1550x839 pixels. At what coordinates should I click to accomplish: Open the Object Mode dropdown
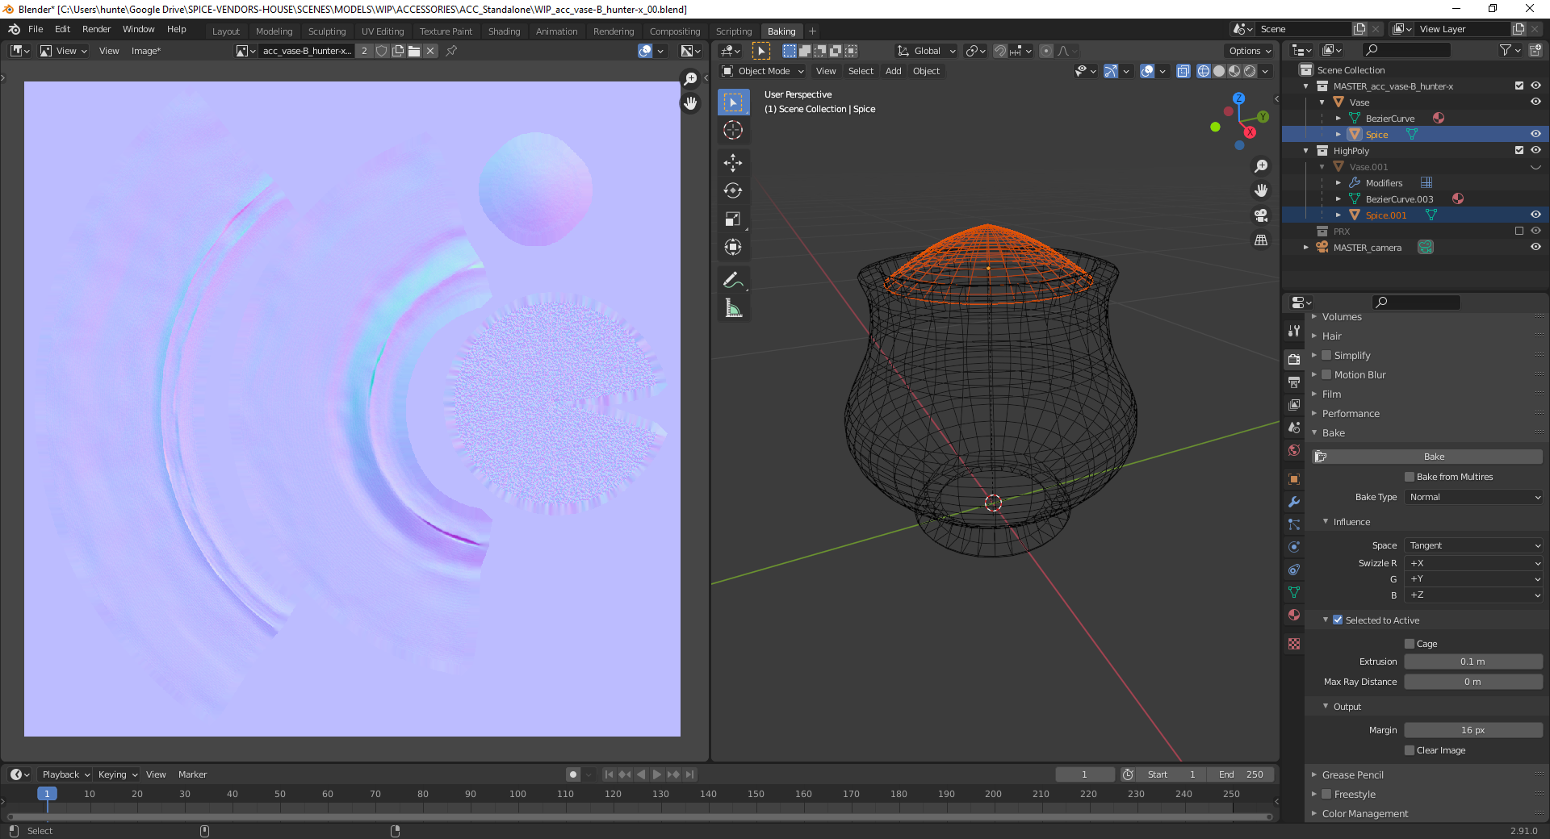point(763,71)
